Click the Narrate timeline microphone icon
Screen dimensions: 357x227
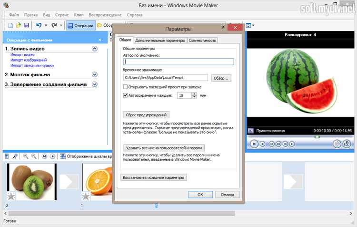click(x=15, y=156)
